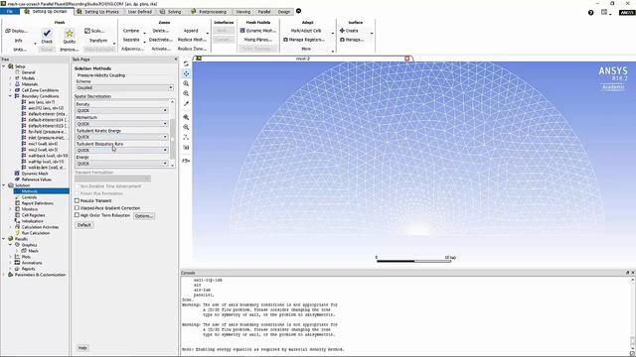Click the Setup node icon in tree
636x357 pixels.
pos(11,66)
